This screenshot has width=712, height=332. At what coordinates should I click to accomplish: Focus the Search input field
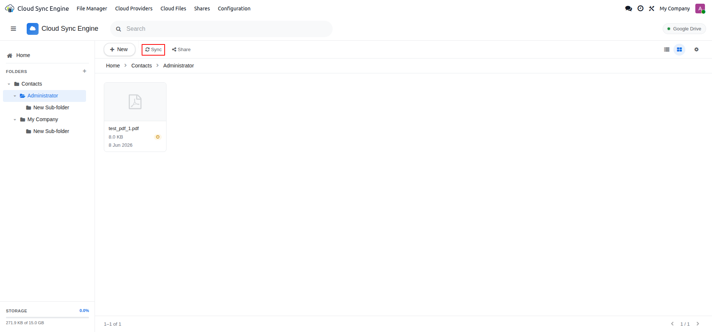221,29
